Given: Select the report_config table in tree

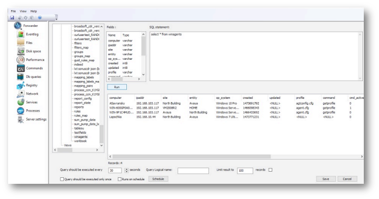Looking at the screenshot, I should point(83,99).
